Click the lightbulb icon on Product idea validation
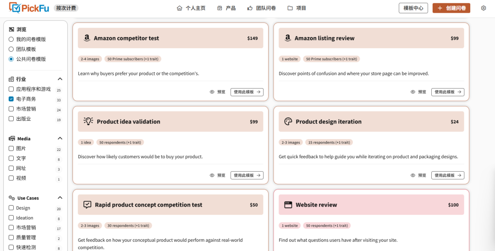 click(88, 122)
